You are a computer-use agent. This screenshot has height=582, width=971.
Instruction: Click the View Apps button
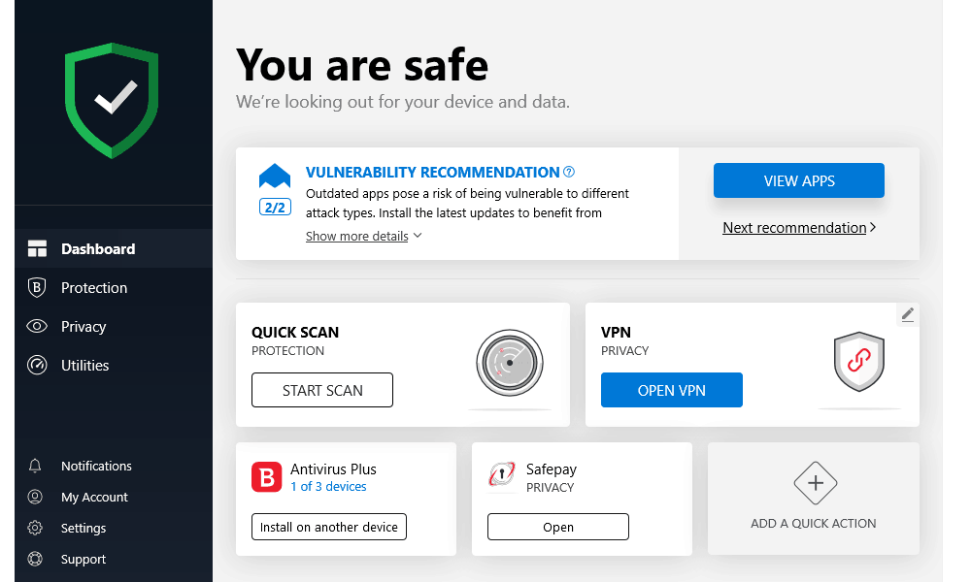click(799, 180)
